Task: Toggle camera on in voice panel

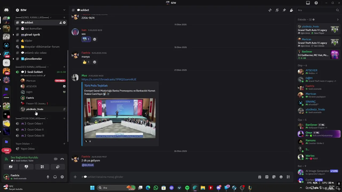Action: pyautogui.click(x=11, y=167)
